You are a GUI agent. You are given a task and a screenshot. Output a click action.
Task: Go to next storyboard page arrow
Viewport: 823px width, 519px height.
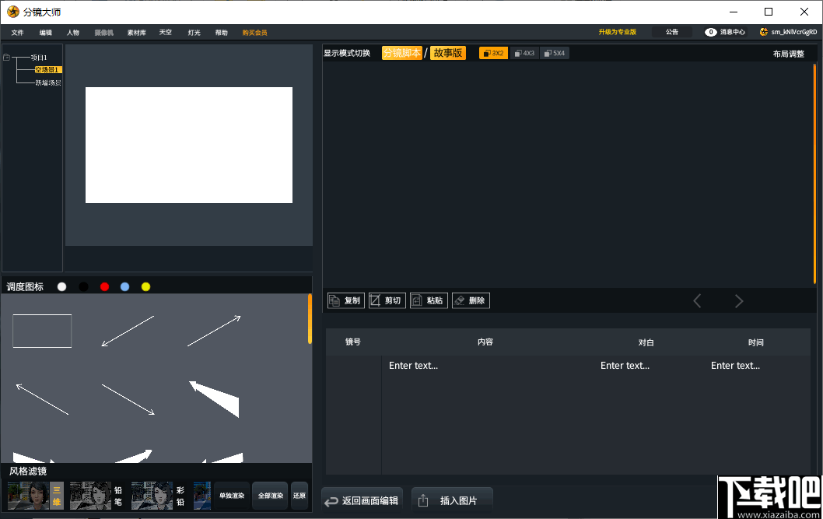738,300
